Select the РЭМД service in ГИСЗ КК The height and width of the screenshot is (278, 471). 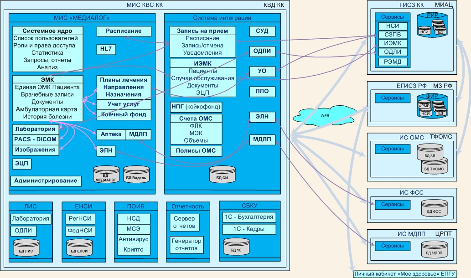pyautogui.click(x=393, y=62)
